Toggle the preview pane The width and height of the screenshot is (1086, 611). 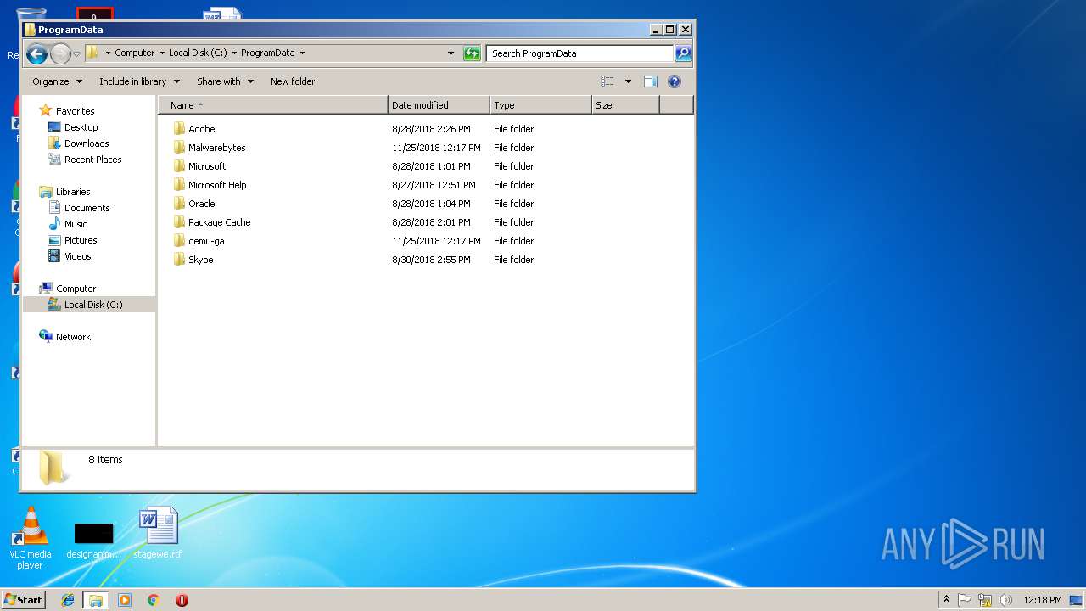(x=651, y=81)
